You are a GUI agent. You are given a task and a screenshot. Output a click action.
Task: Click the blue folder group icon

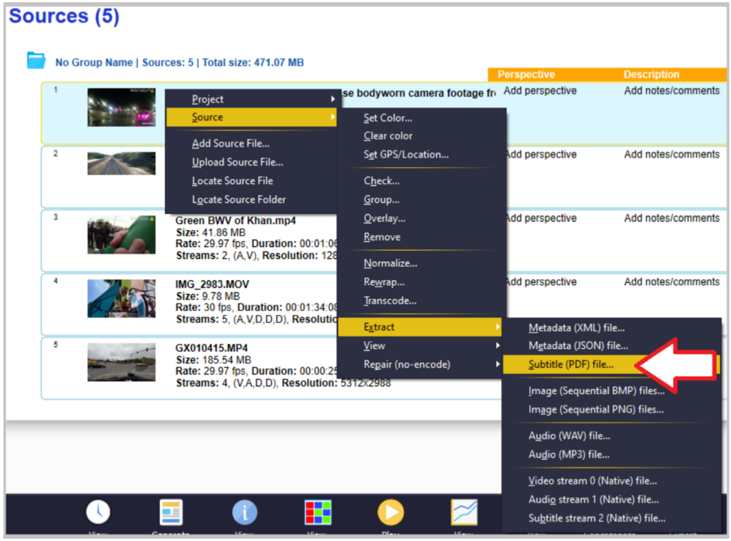click(36, 61)
